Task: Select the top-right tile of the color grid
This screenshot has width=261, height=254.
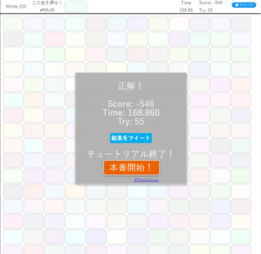Action: click(x=241, y=24)
